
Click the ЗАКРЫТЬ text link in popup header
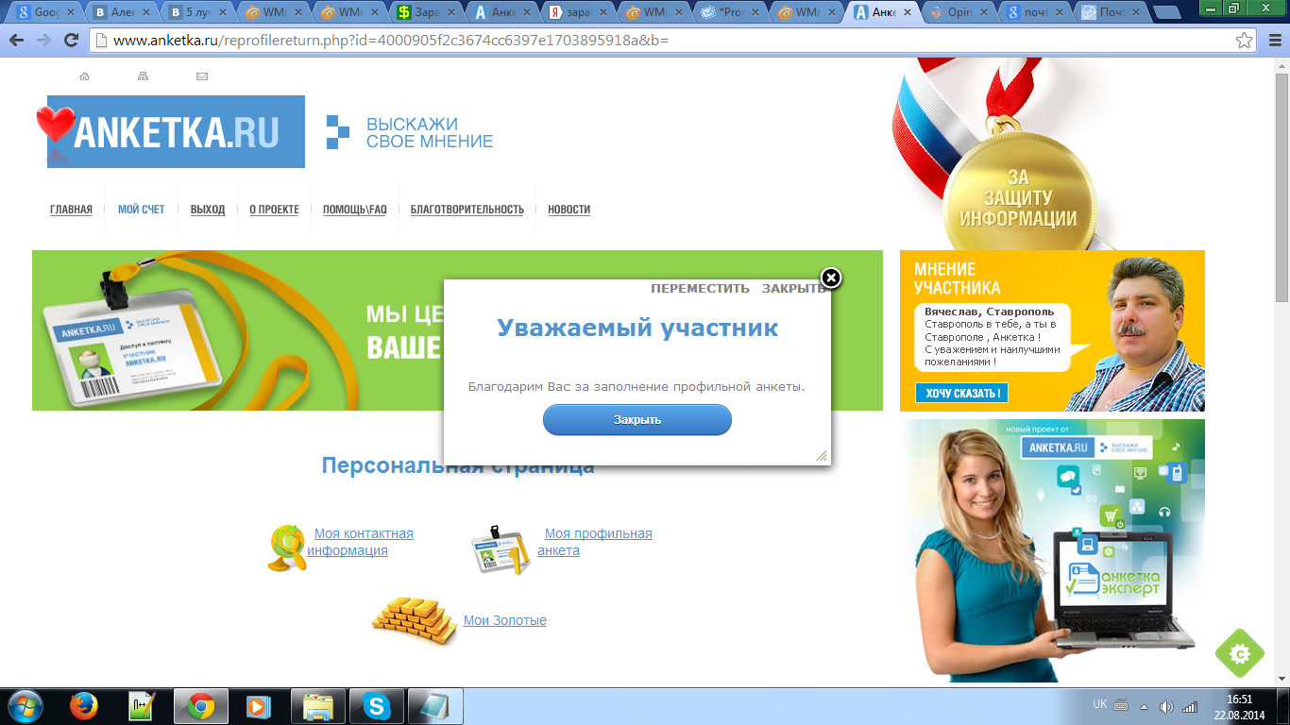tap(793, 289)
